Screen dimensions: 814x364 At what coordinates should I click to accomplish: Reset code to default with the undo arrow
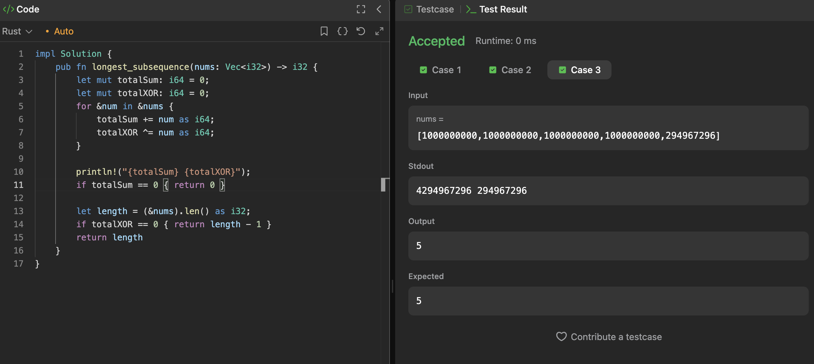tap(361, 31)
